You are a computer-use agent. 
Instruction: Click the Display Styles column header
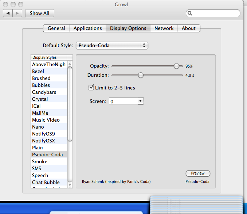(x=49, y=57)
